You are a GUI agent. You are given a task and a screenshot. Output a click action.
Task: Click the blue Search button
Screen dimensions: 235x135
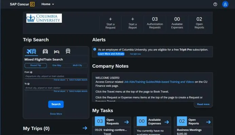(56, 104)
